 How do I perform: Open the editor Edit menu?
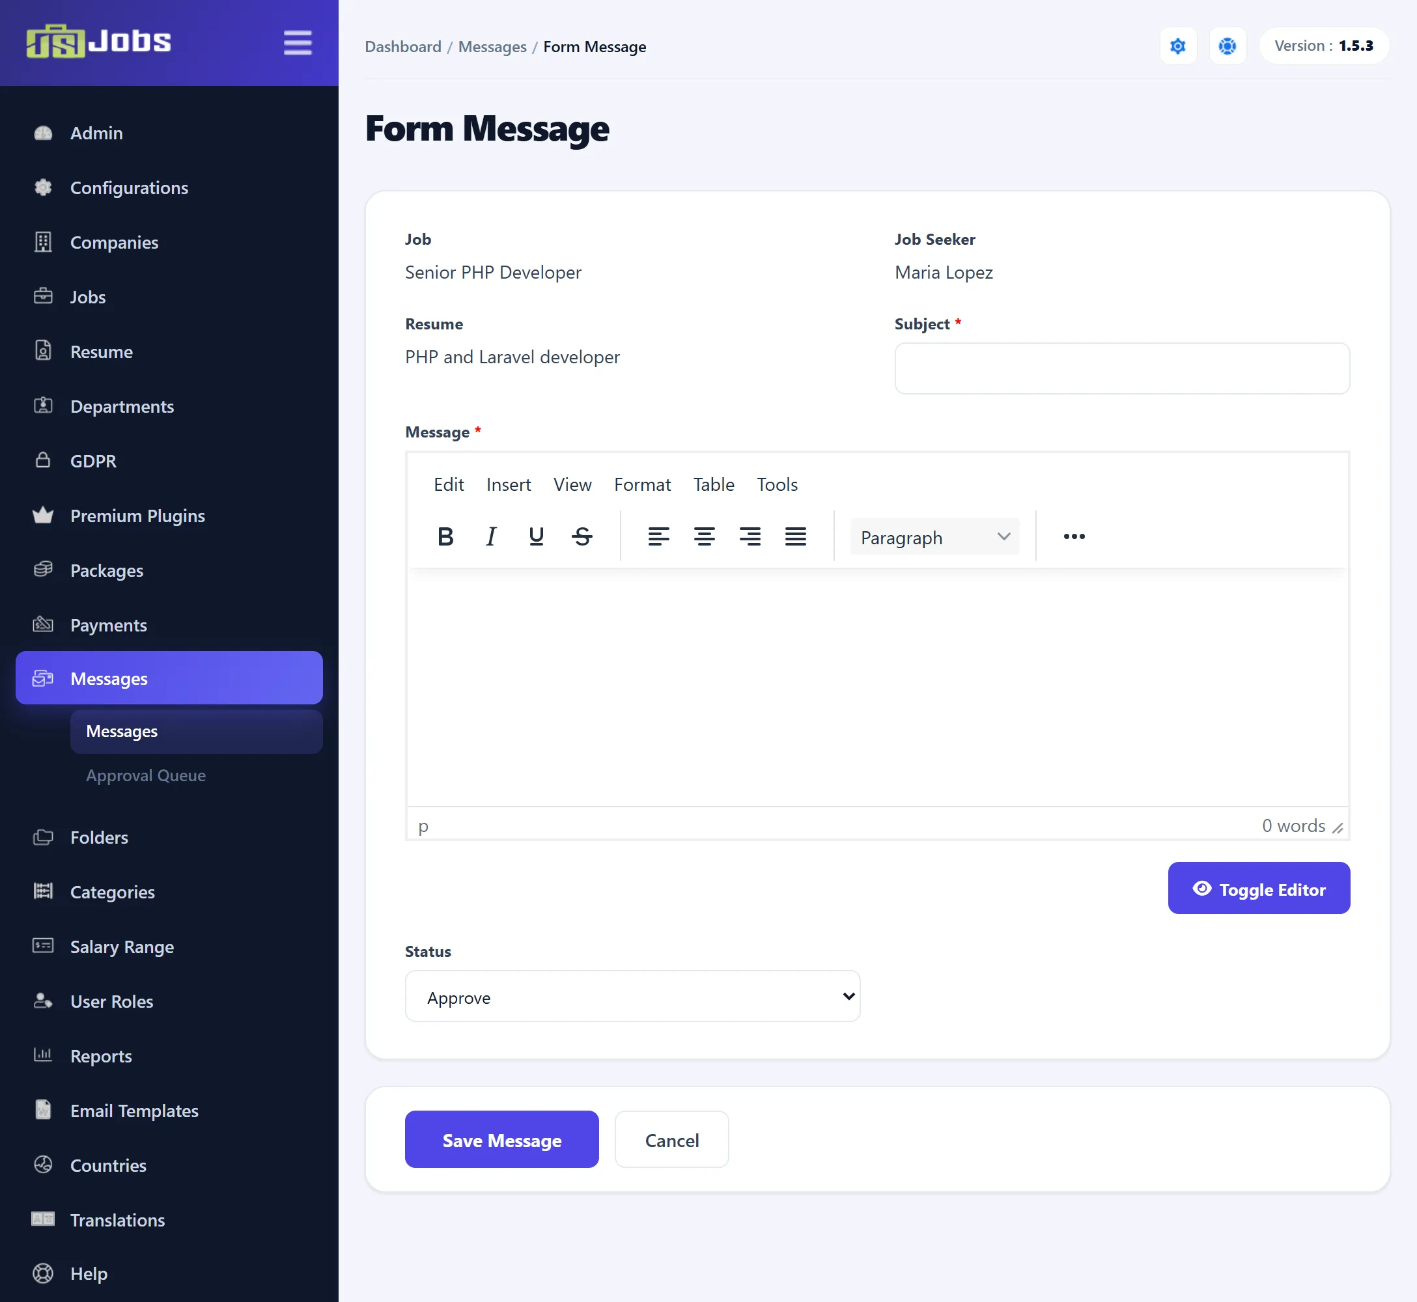[x=449, y=485]
